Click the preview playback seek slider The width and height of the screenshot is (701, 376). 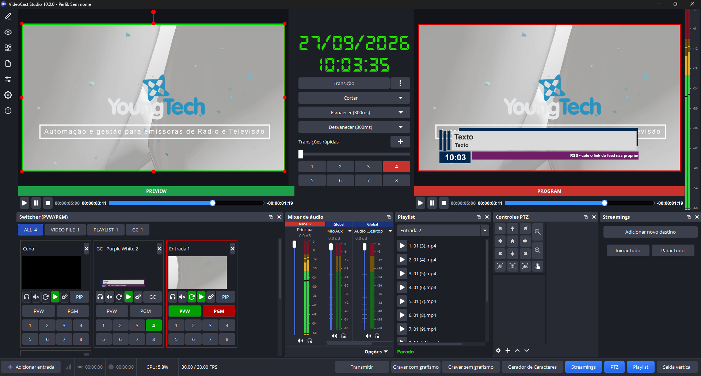(186, 203)
